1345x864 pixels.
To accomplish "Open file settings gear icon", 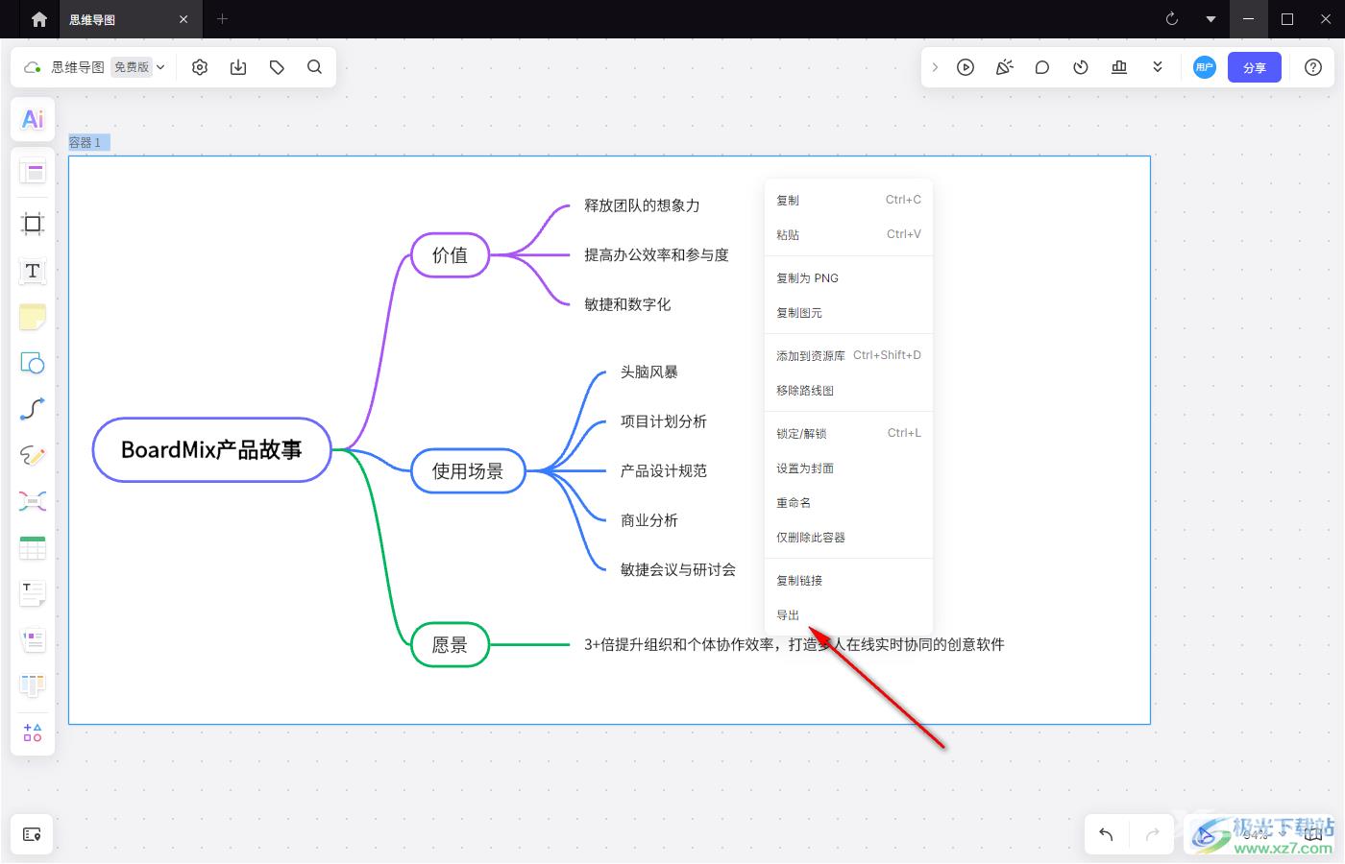I will 200,67.
